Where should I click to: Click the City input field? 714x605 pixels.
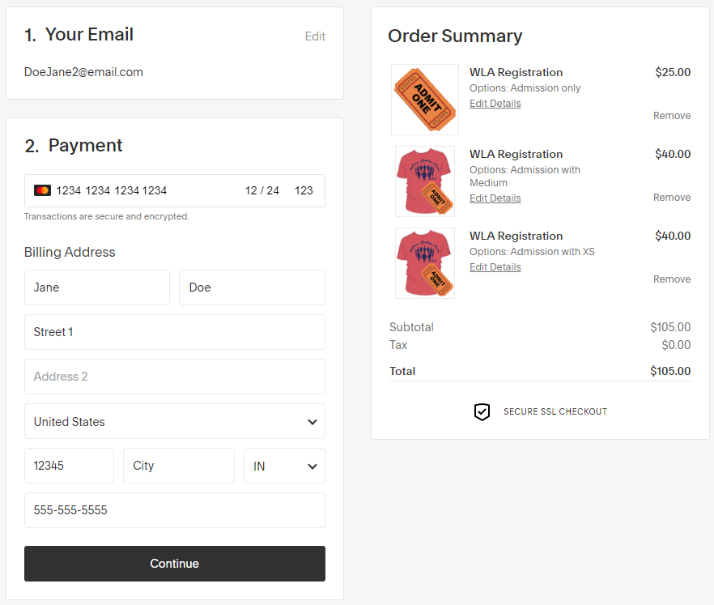coord(179,466)
